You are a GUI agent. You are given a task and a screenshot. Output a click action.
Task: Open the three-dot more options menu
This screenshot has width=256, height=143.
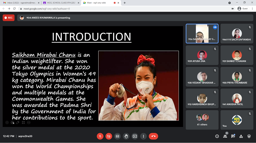[x=143, y=136]
